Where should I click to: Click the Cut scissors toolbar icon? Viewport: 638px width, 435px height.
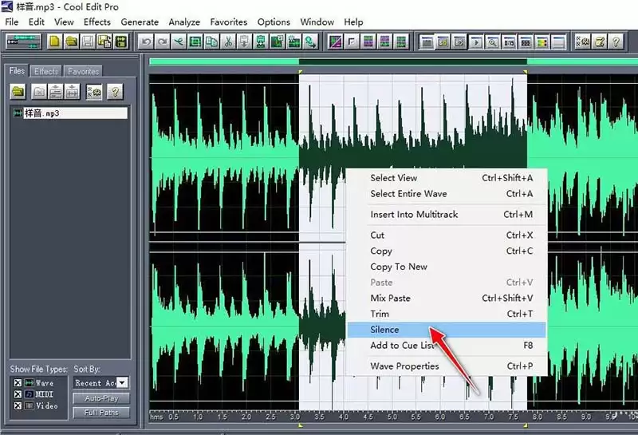(228, 42)
